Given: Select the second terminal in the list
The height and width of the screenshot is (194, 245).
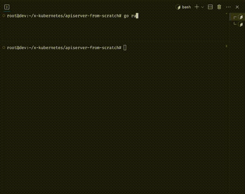Looking at the screenshot, I should pos(237,24).
